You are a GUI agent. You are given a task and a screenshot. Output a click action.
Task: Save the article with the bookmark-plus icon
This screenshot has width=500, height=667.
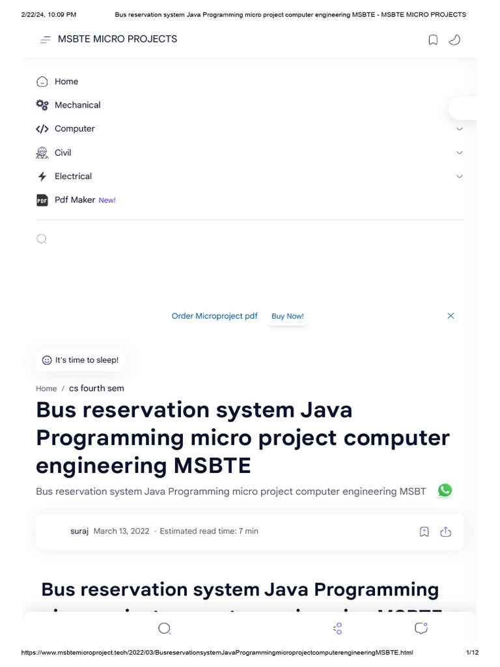pyautogui.click(x=424, y=532)
